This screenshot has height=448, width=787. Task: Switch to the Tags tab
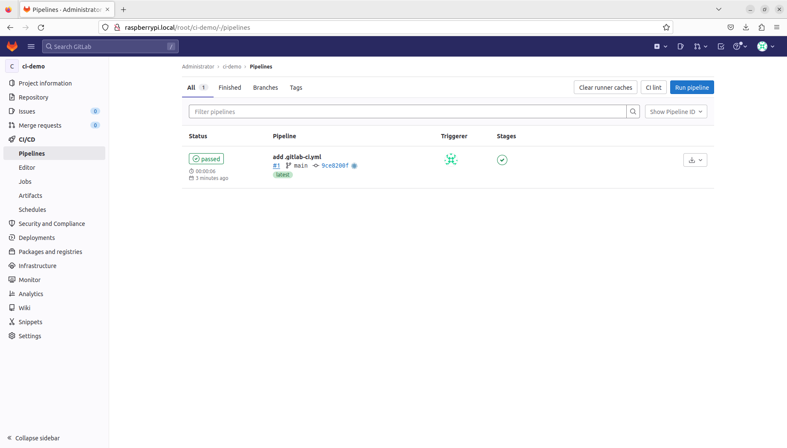(296, 87)
